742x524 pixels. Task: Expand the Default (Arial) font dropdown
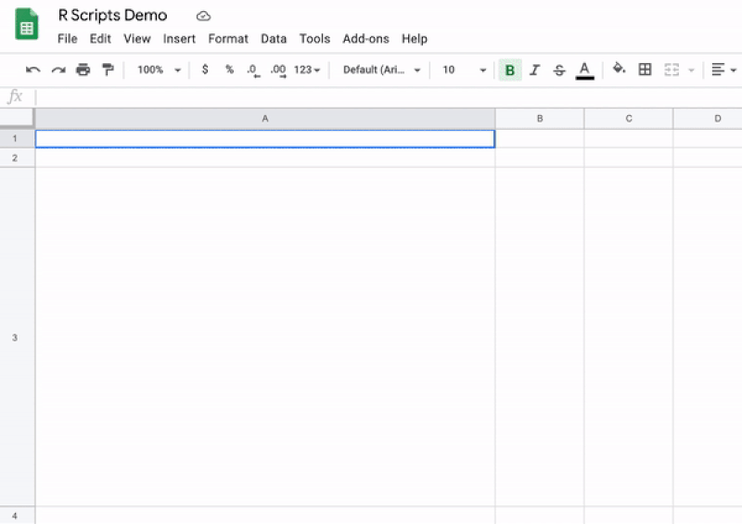click(x=381, y=70)
